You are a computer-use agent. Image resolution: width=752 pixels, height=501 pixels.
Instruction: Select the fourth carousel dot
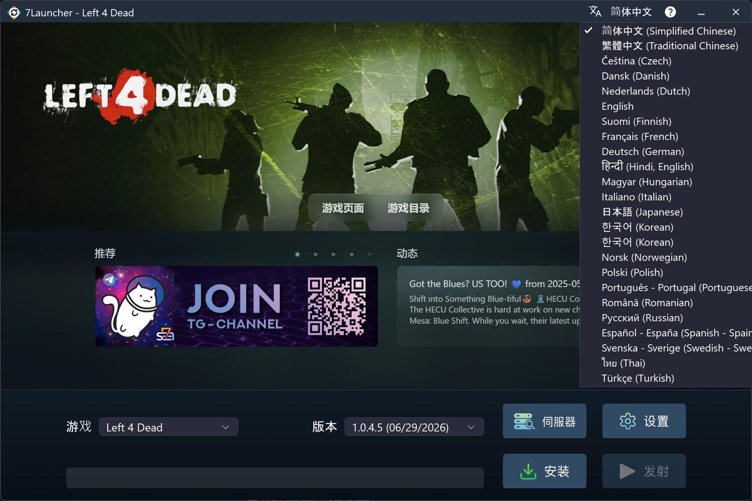tap(352, 254)
